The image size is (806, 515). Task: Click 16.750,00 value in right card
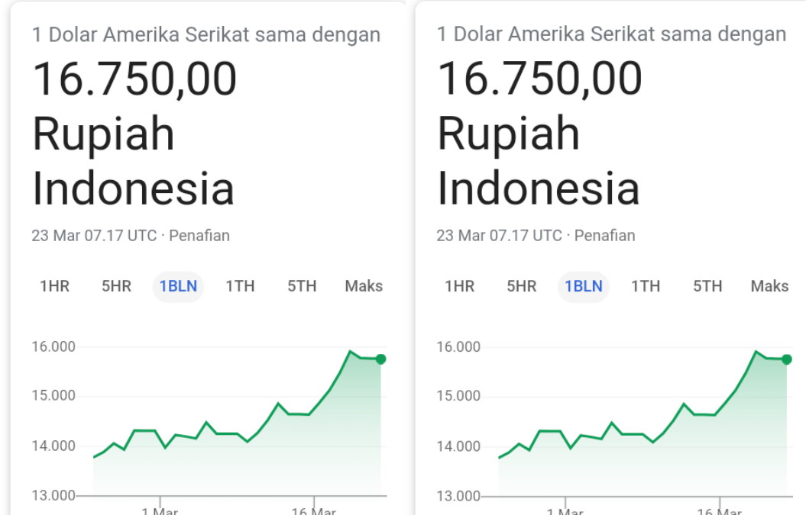(x=539, y=79)
